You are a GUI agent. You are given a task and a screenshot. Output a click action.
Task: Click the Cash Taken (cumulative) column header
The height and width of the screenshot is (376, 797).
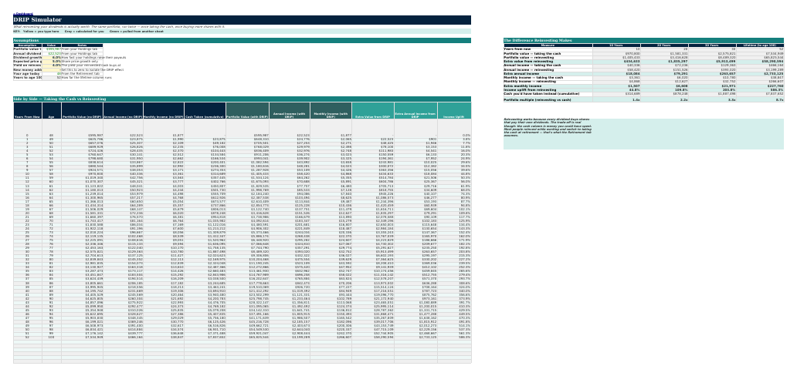205,111
